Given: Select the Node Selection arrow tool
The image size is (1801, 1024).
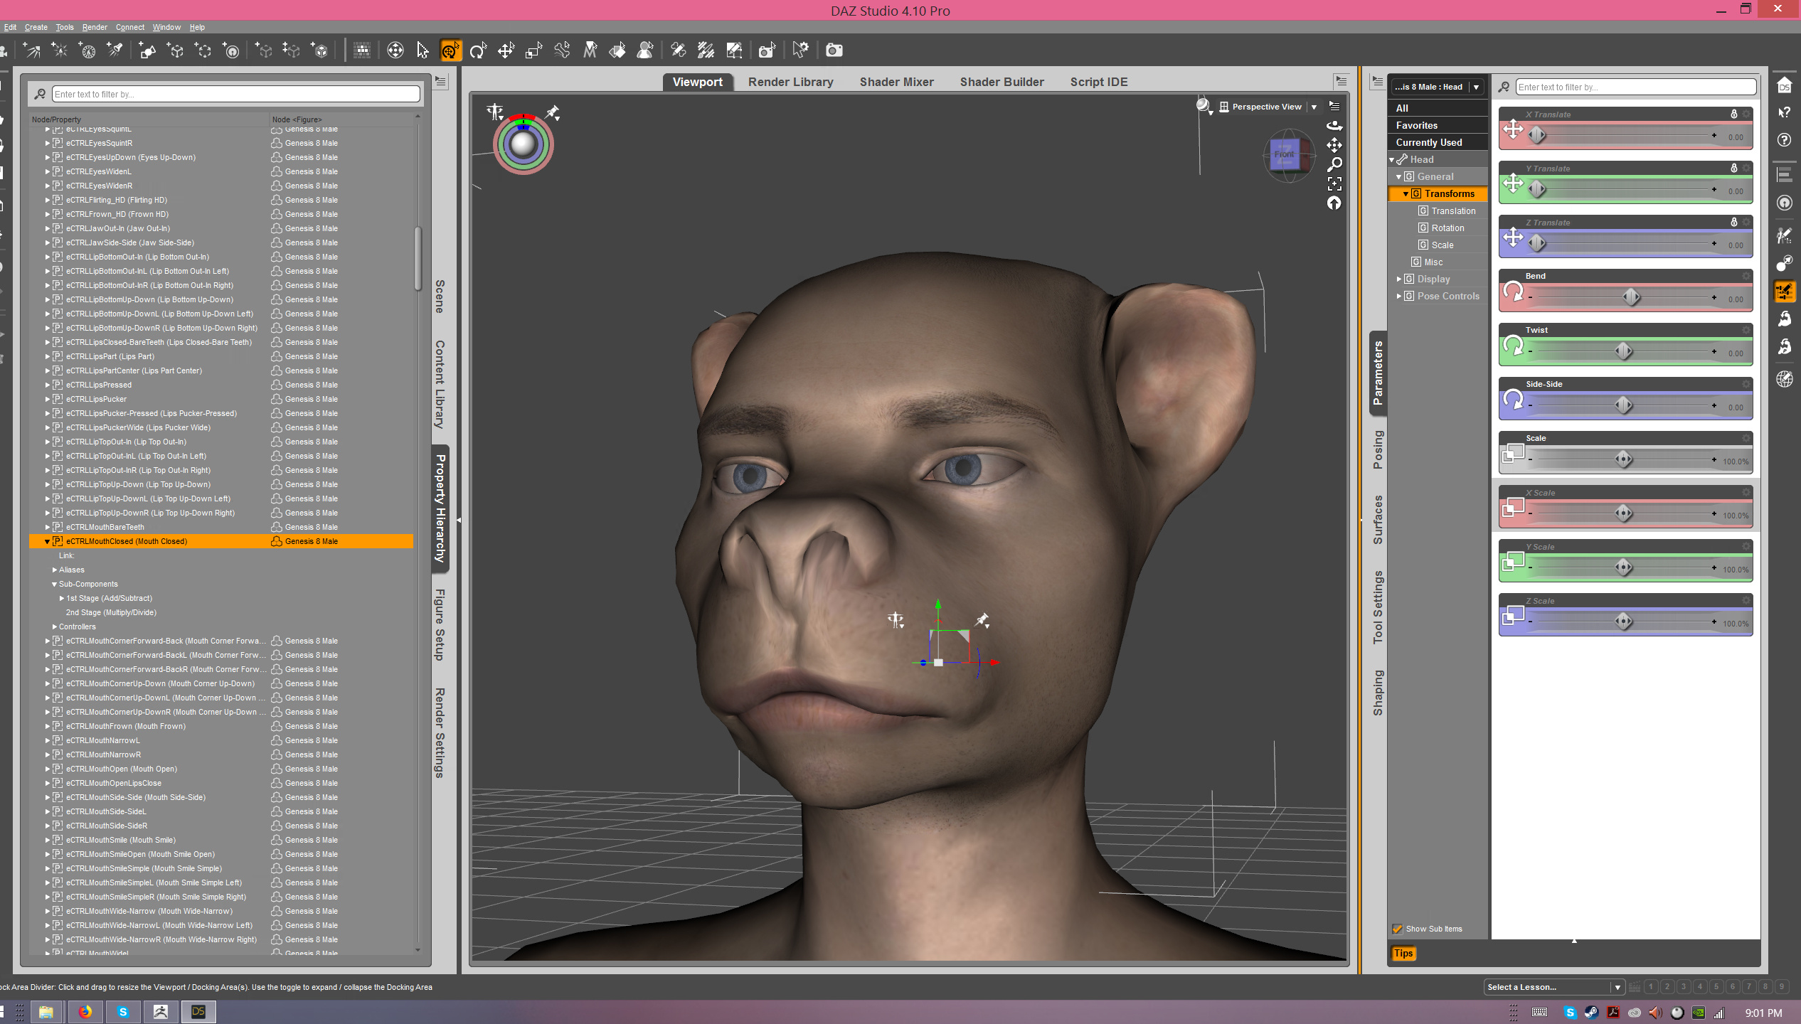Looking at the screenshot, I should click(x=423, y=50).
